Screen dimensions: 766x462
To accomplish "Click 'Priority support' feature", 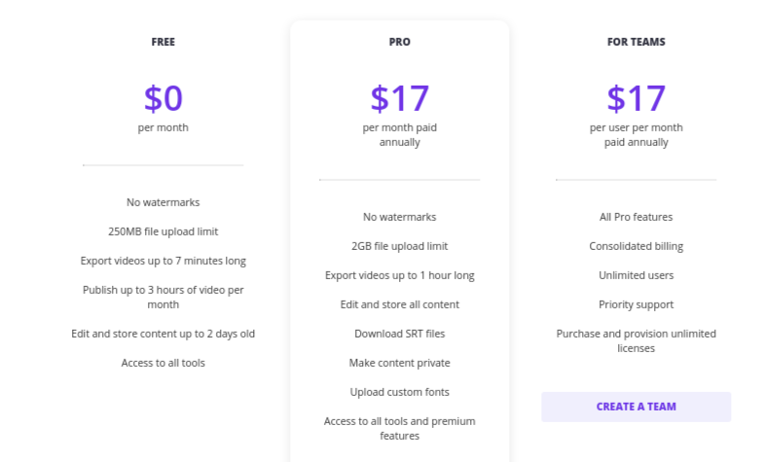I will (x=636, y=304).
